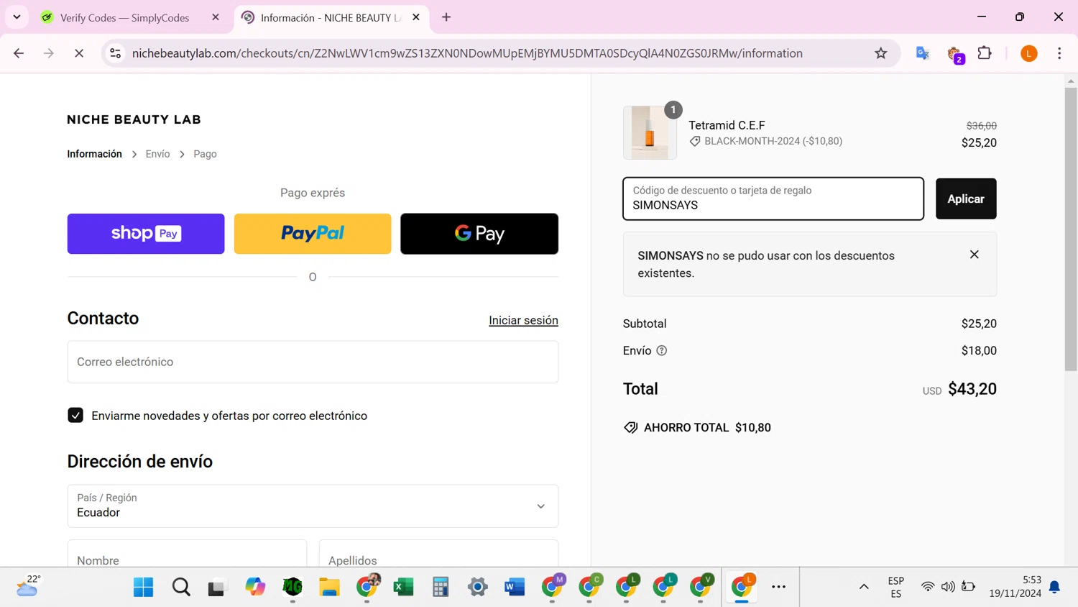This screenshot has height=607, width=1078.
Task: Click the Correo electrónico field
Action: [x=313, y=362]
